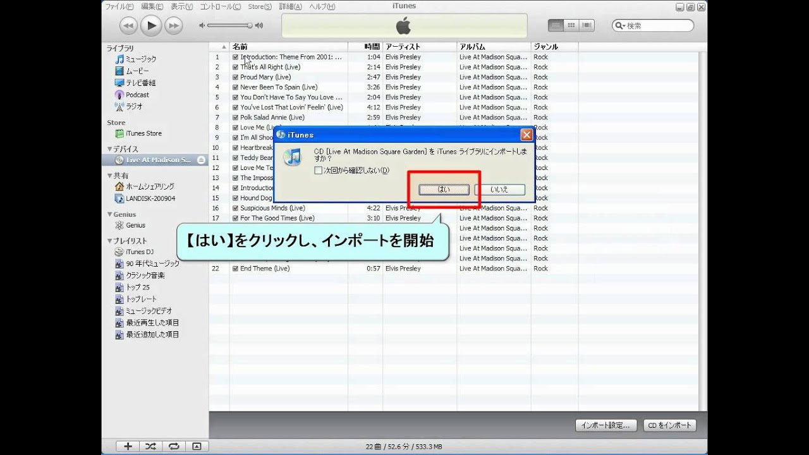809x455 pixels.
Task: Open 最近追加した項目 playlist
Action: point(147,335)
